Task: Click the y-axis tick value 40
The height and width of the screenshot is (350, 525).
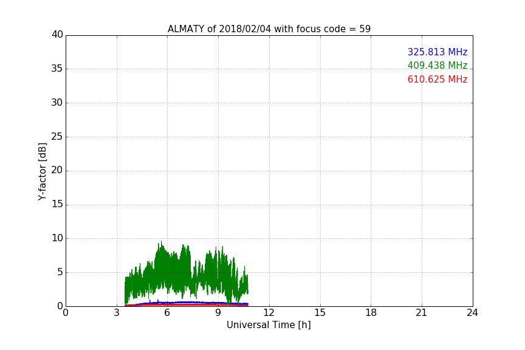Action: (57, 35)
